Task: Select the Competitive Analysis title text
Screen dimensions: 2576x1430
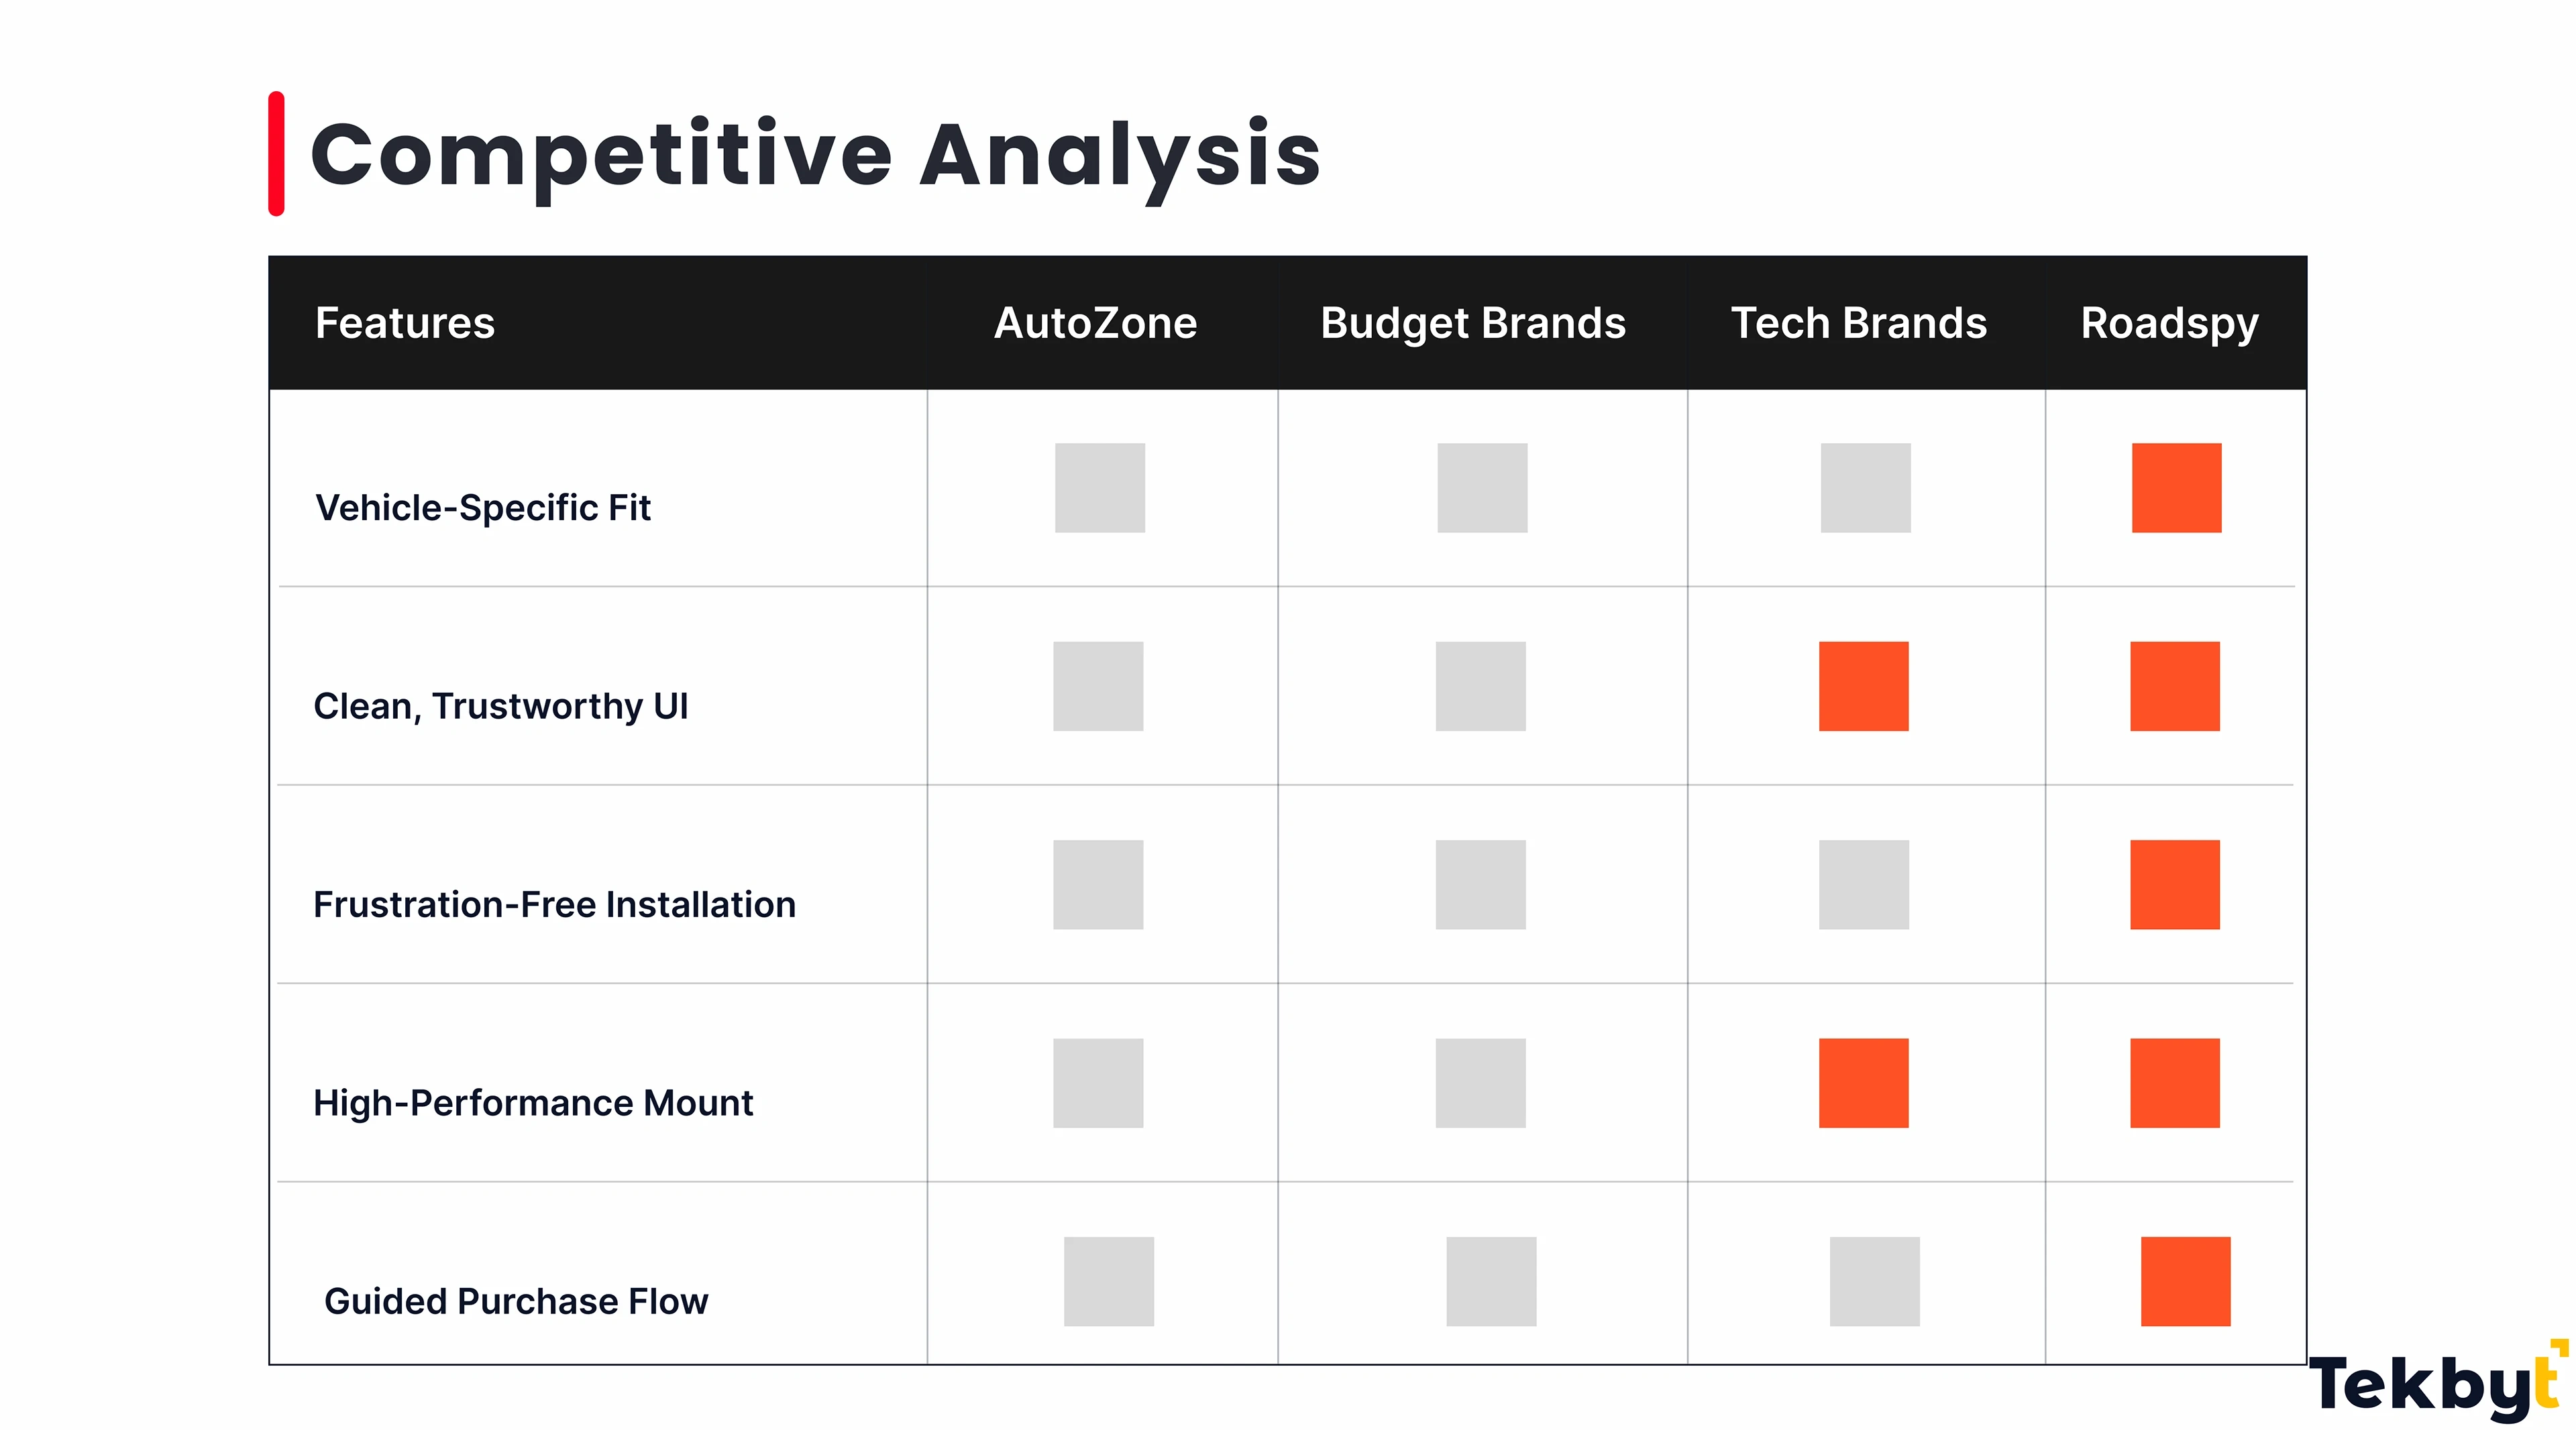Action: (815, 155)
